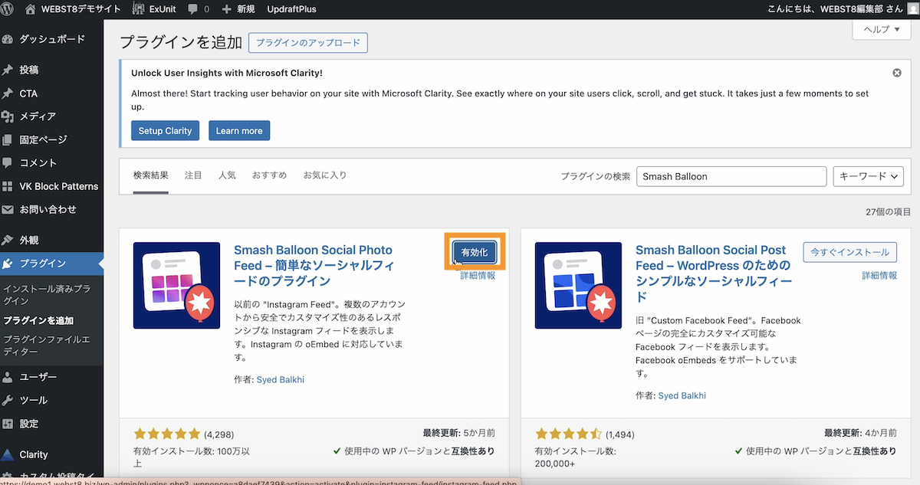Switch to the 人気 tab
The height and width of the screenshot is (485, 920).
(227, 175)
